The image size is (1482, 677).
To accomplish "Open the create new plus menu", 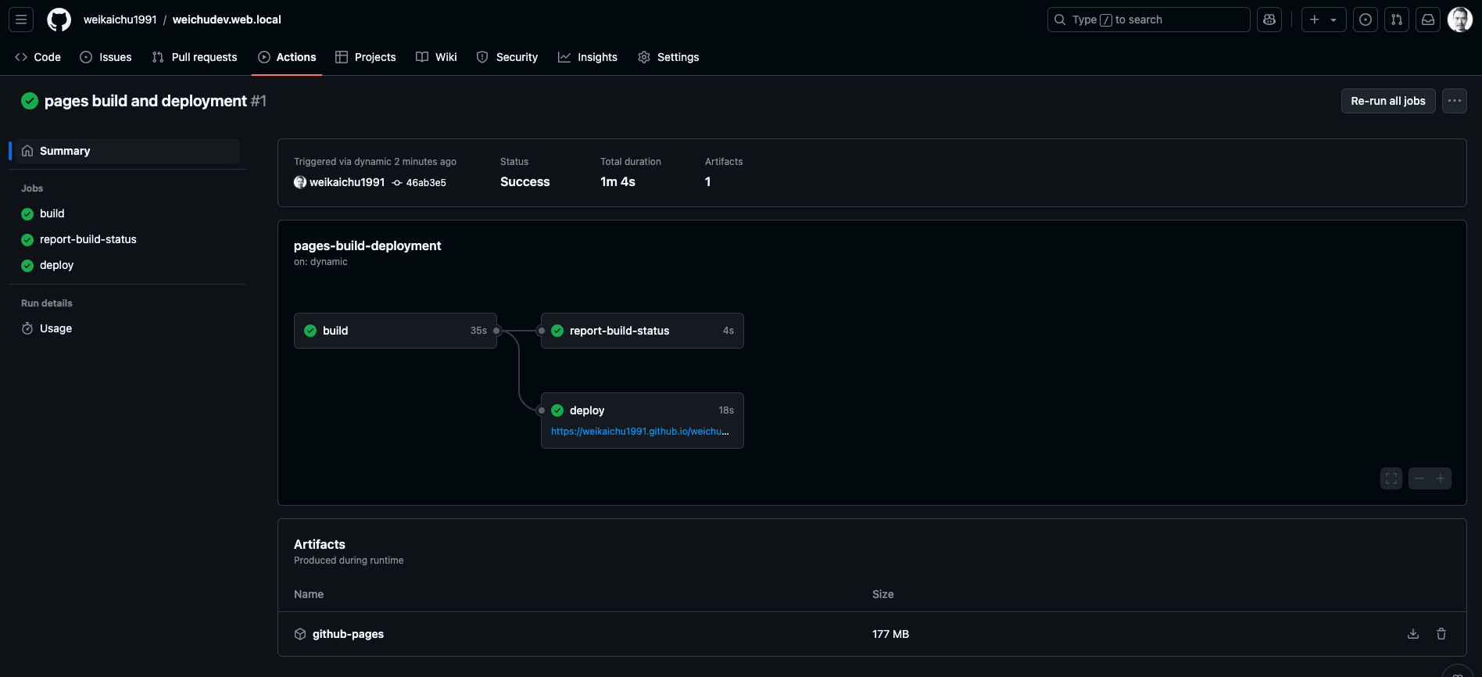I will [1323, 20].
